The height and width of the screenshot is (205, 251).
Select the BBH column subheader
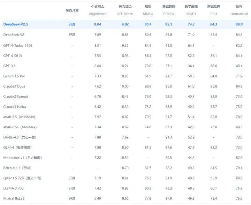[x=214, y=14]
